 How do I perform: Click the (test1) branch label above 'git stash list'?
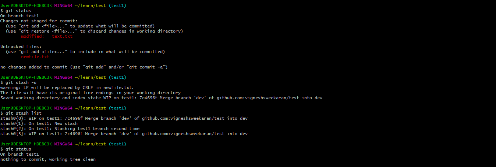(117, 108)
